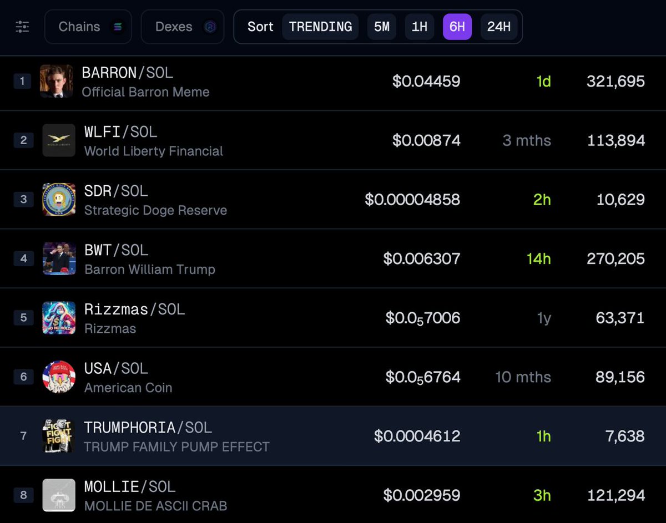Click 'Barron William Trump' name

149,270
